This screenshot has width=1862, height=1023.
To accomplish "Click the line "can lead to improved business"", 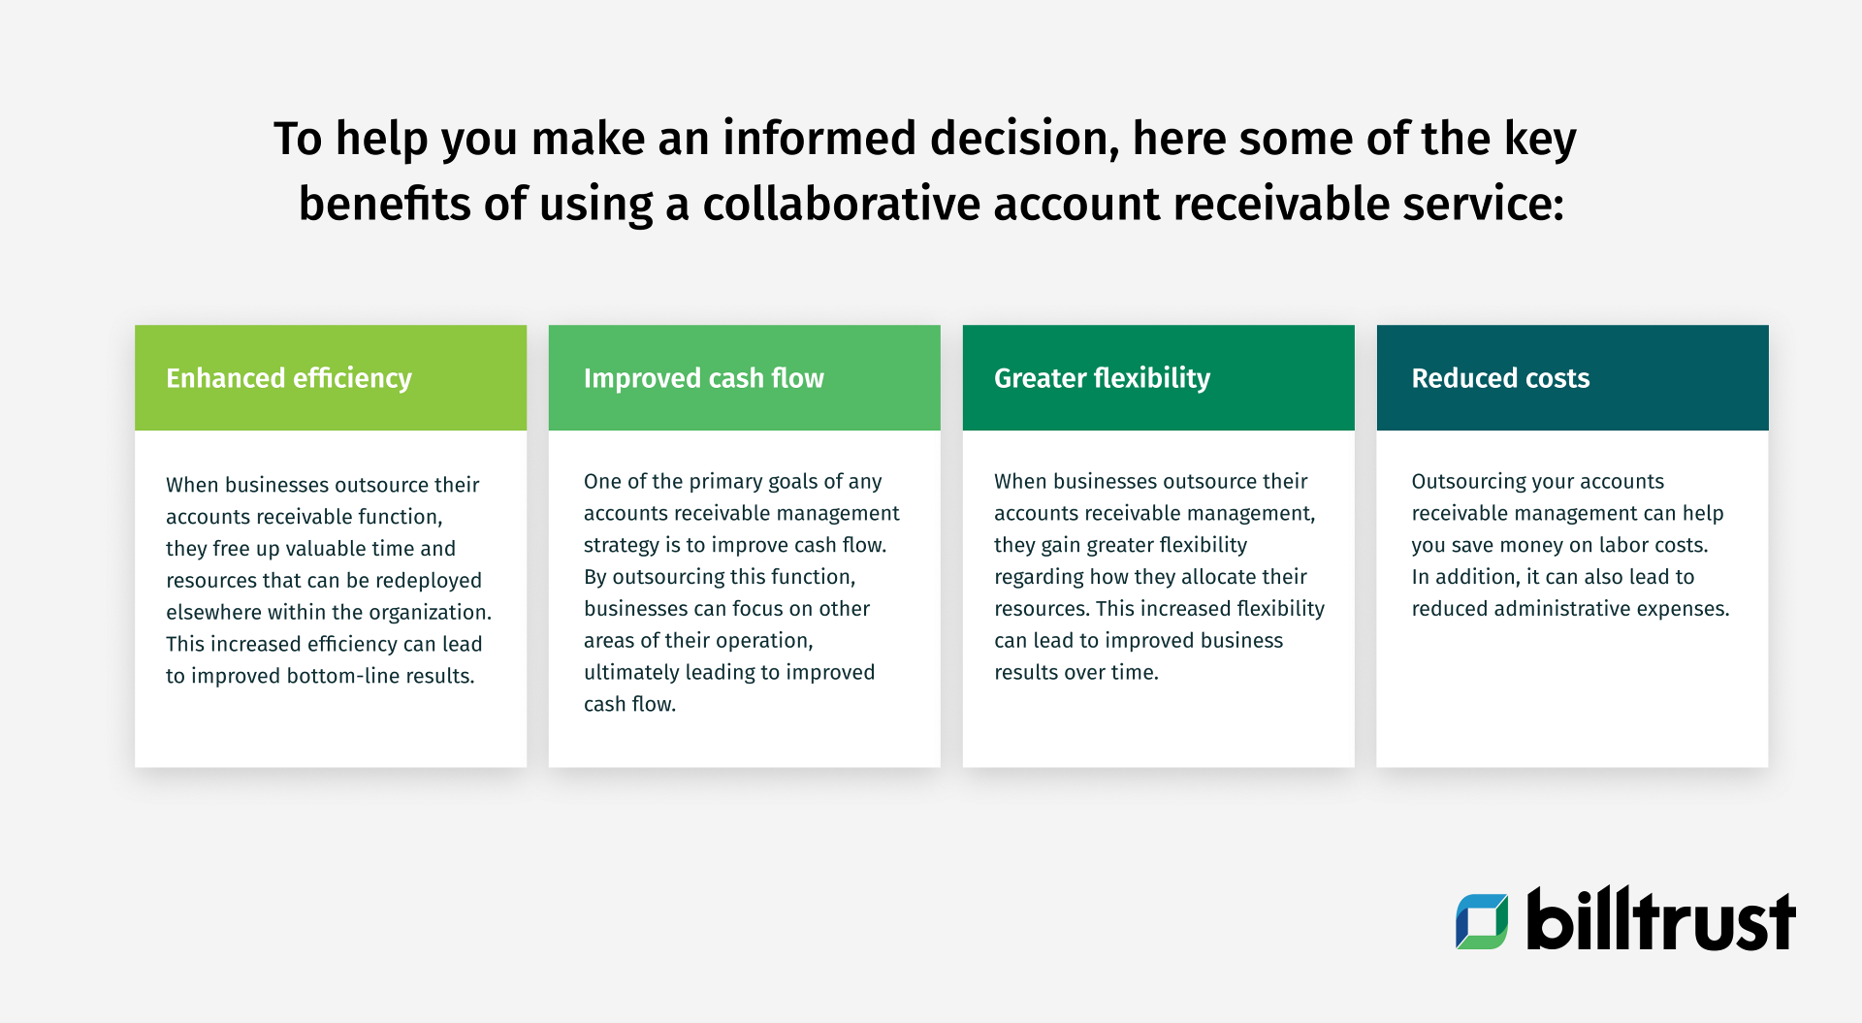I will (1138, 641).
